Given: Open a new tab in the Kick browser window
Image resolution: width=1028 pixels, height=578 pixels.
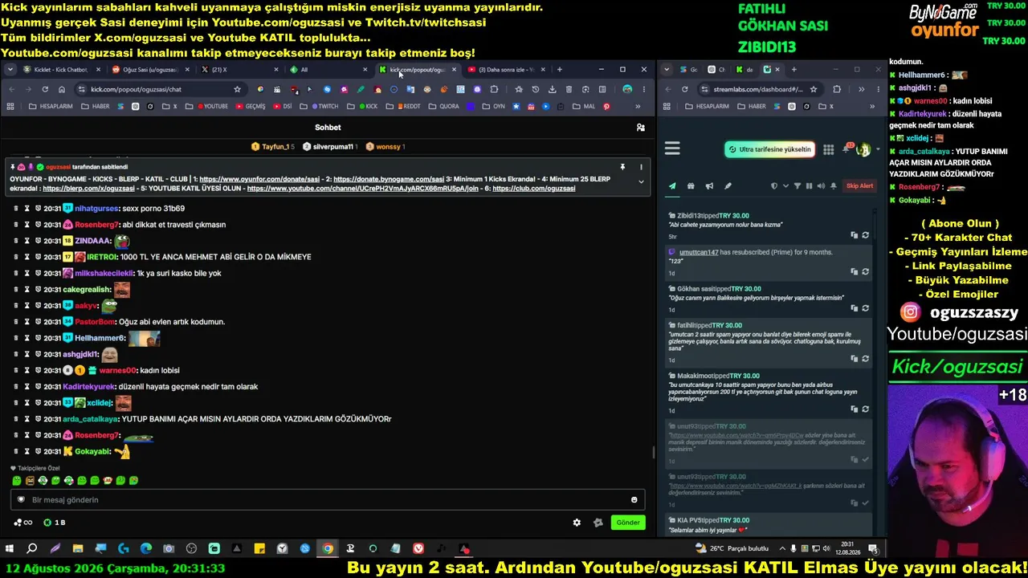Looking at the screenshot, I should pyautogui.click(x=560, y=70).
